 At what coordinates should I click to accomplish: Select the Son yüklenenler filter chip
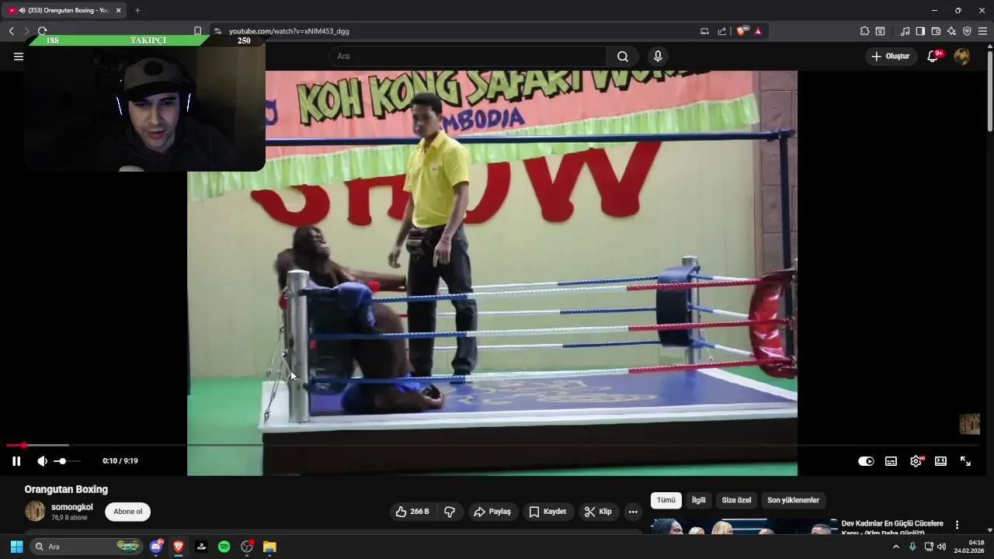[x=794, y=500]
